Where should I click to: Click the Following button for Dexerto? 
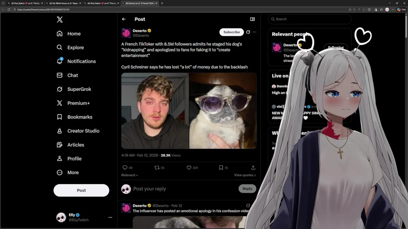click(x=336, y=48)
